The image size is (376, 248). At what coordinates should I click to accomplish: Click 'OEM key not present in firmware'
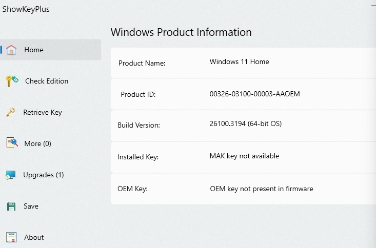[262, 189]
